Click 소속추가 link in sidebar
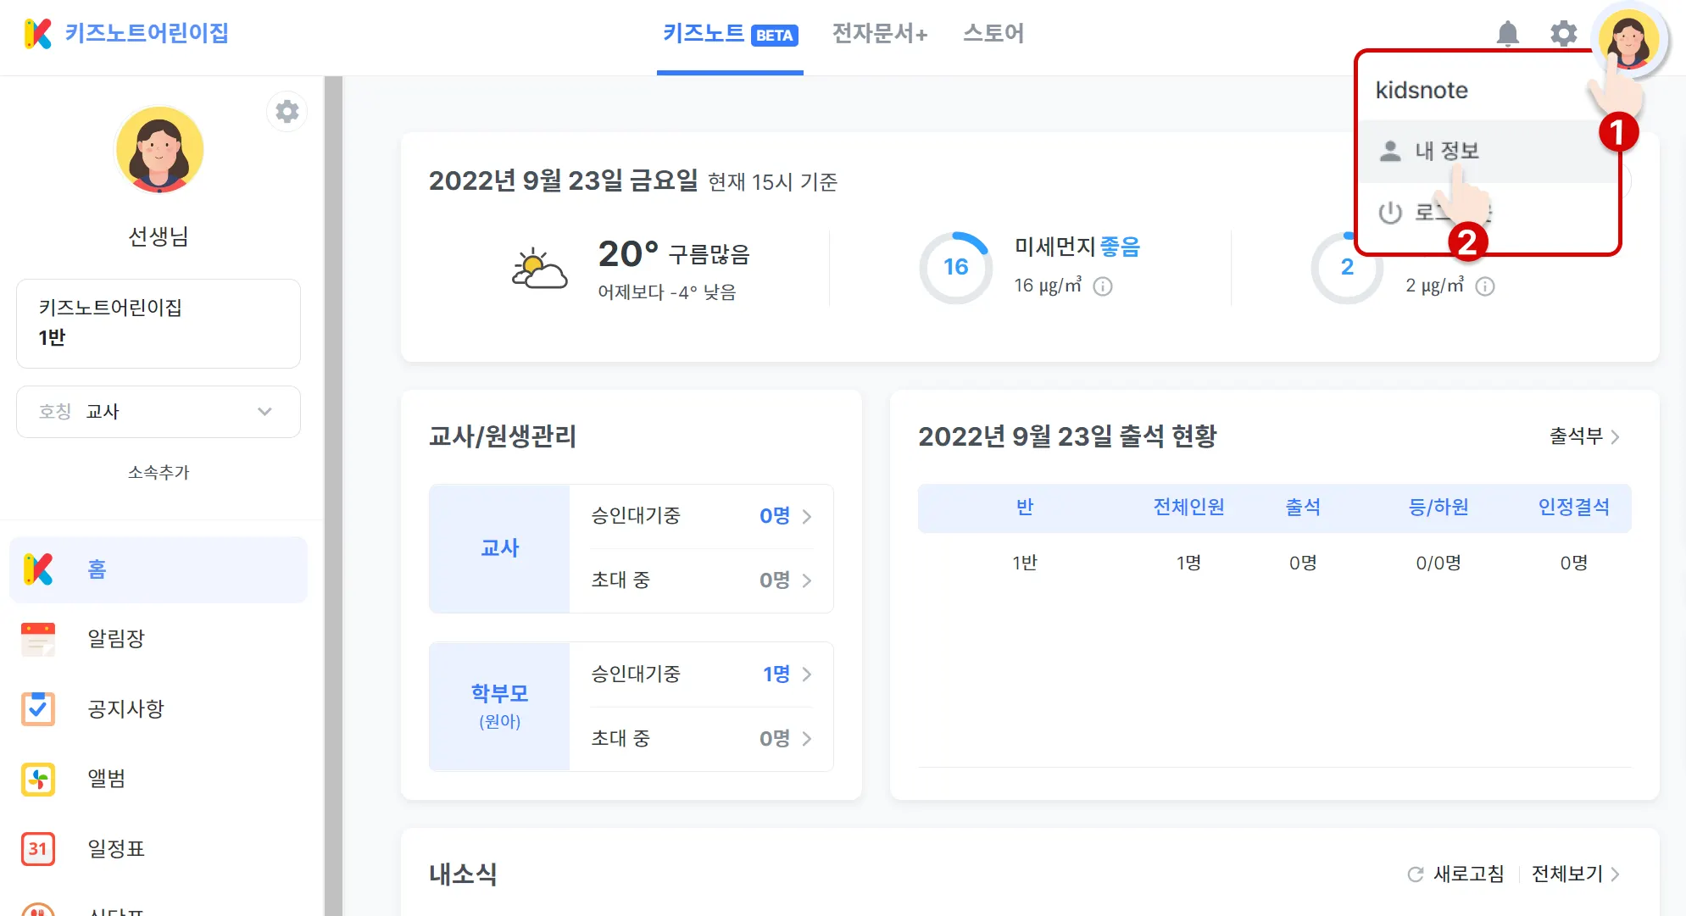 click(x=159, y=472)
